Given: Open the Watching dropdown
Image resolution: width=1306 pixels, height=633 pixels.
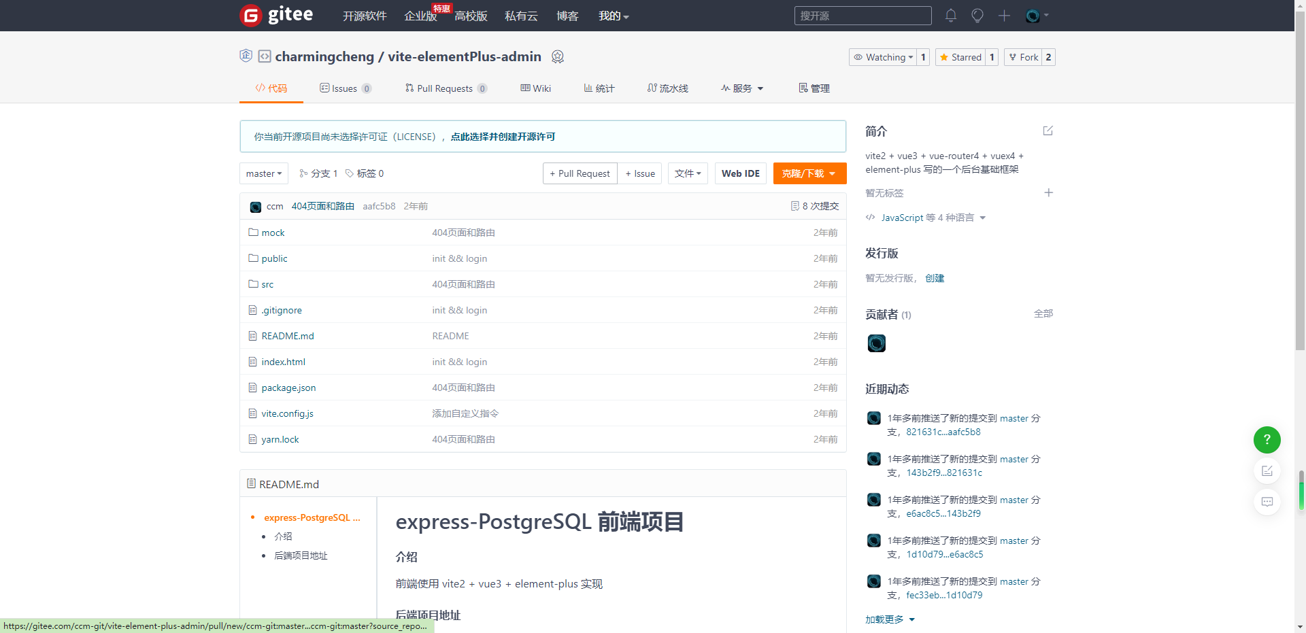Looking at the screenshot, I should click(x=883, y=57).
